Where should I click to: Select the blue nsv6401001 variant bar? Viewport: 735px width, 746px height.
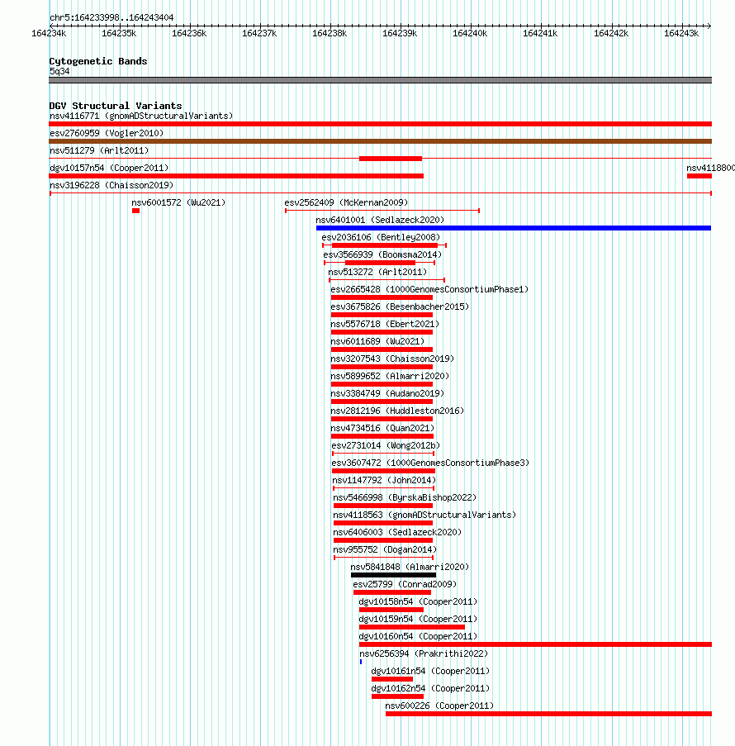(514, 228)
